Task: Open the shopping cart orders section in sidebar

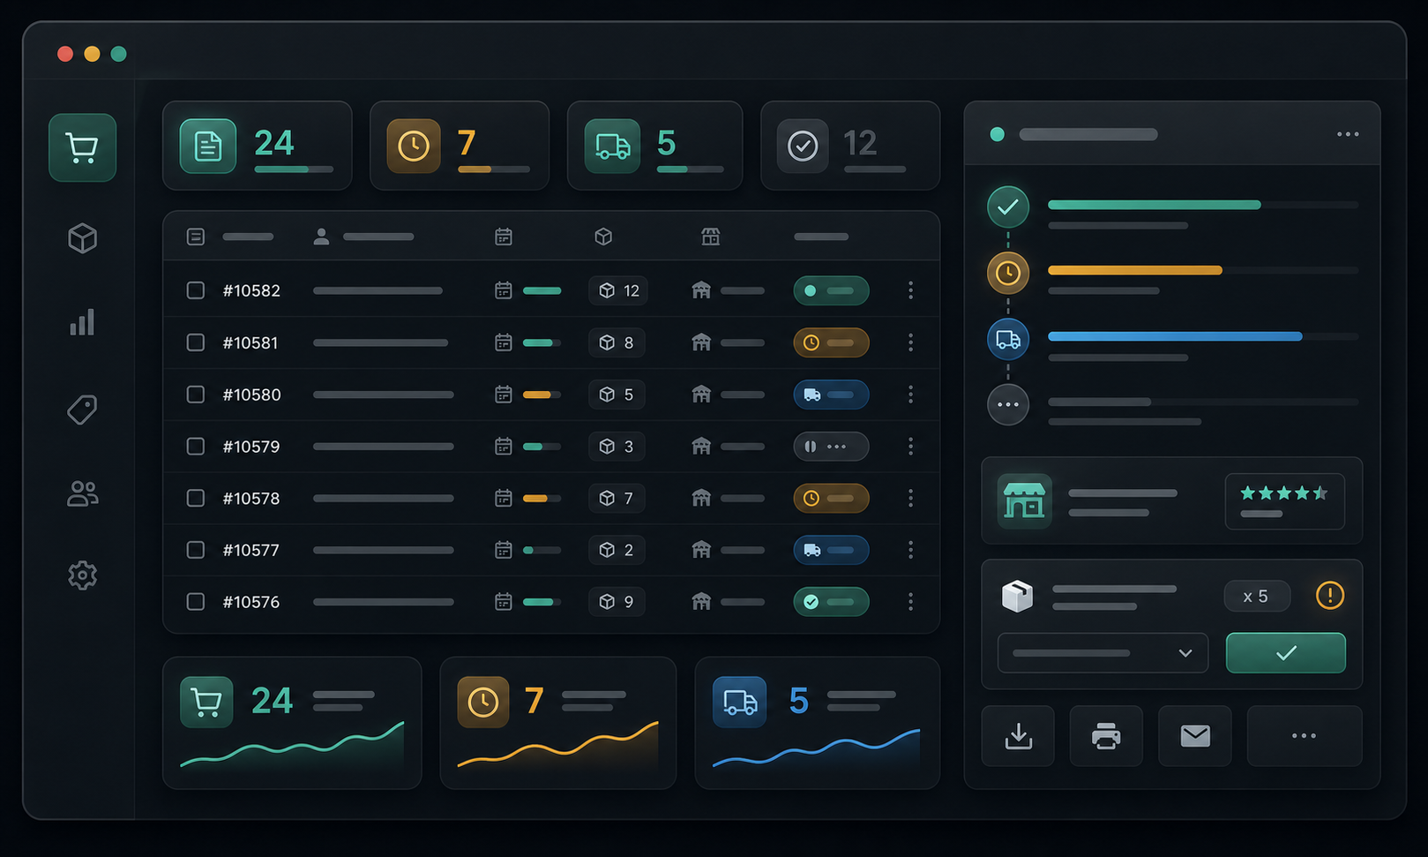Action: (x=82, y=147)
